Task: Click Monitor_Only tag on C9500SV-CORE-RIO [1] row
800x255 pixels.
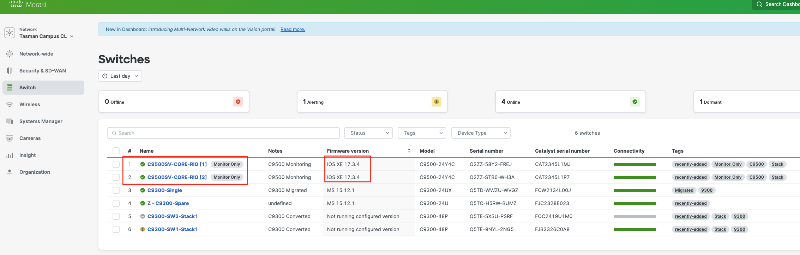Action: (x=728, y=164)
